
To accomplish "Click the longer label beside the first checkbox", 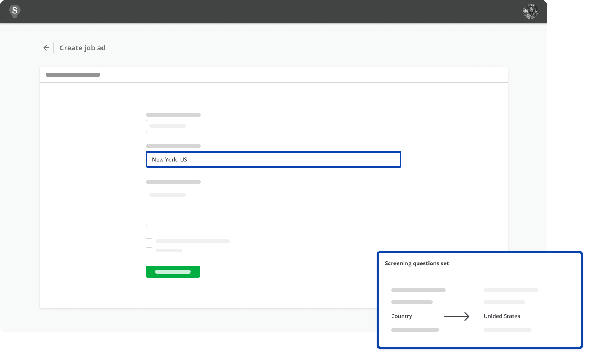I will pyautogui.click(x=193, y=241).
